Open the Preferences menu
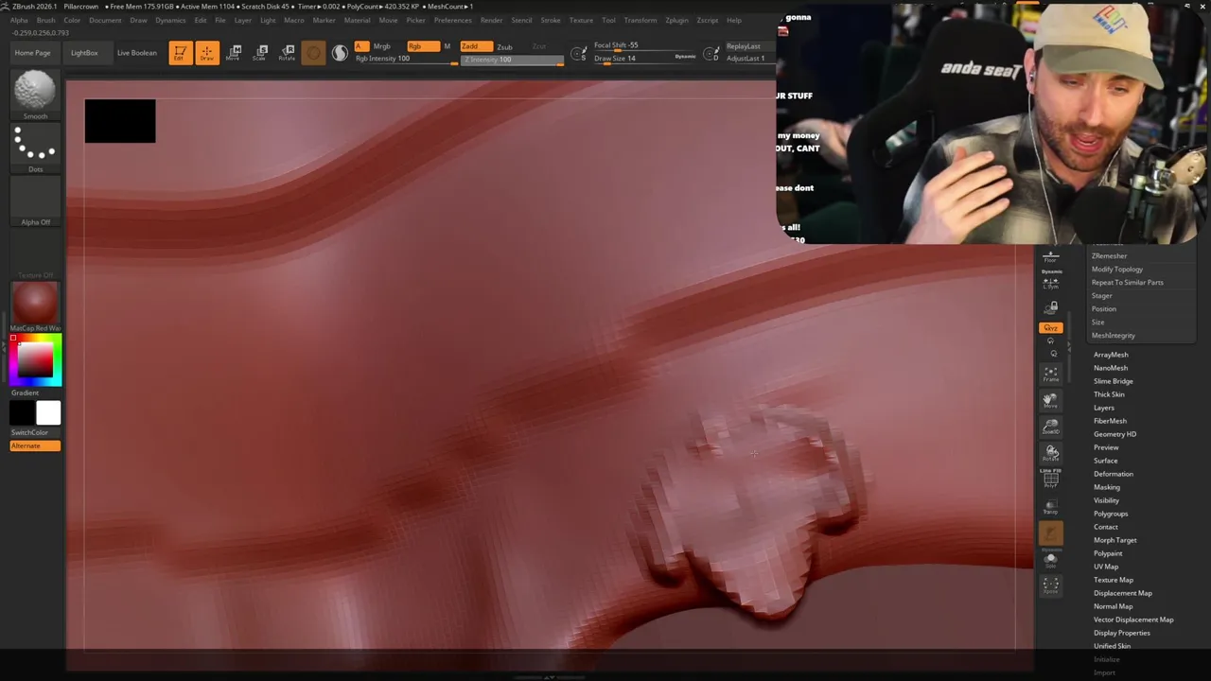Screen dimensions: 1211x681 pyautogui.click(x=452, y=20)
